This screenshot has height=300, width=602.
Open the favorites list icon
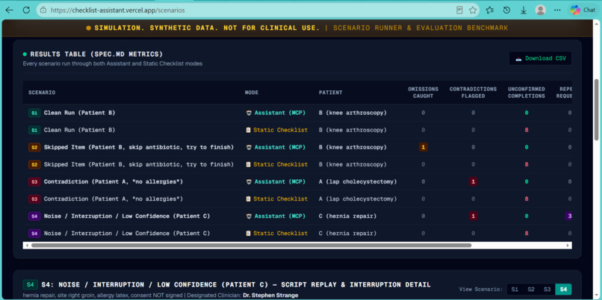(489, 10)
